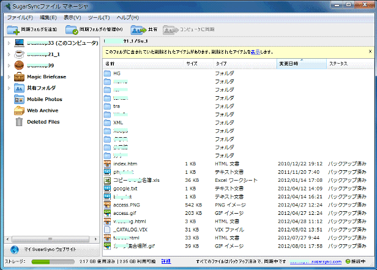Open Web Archive icon

coord(19,111)
